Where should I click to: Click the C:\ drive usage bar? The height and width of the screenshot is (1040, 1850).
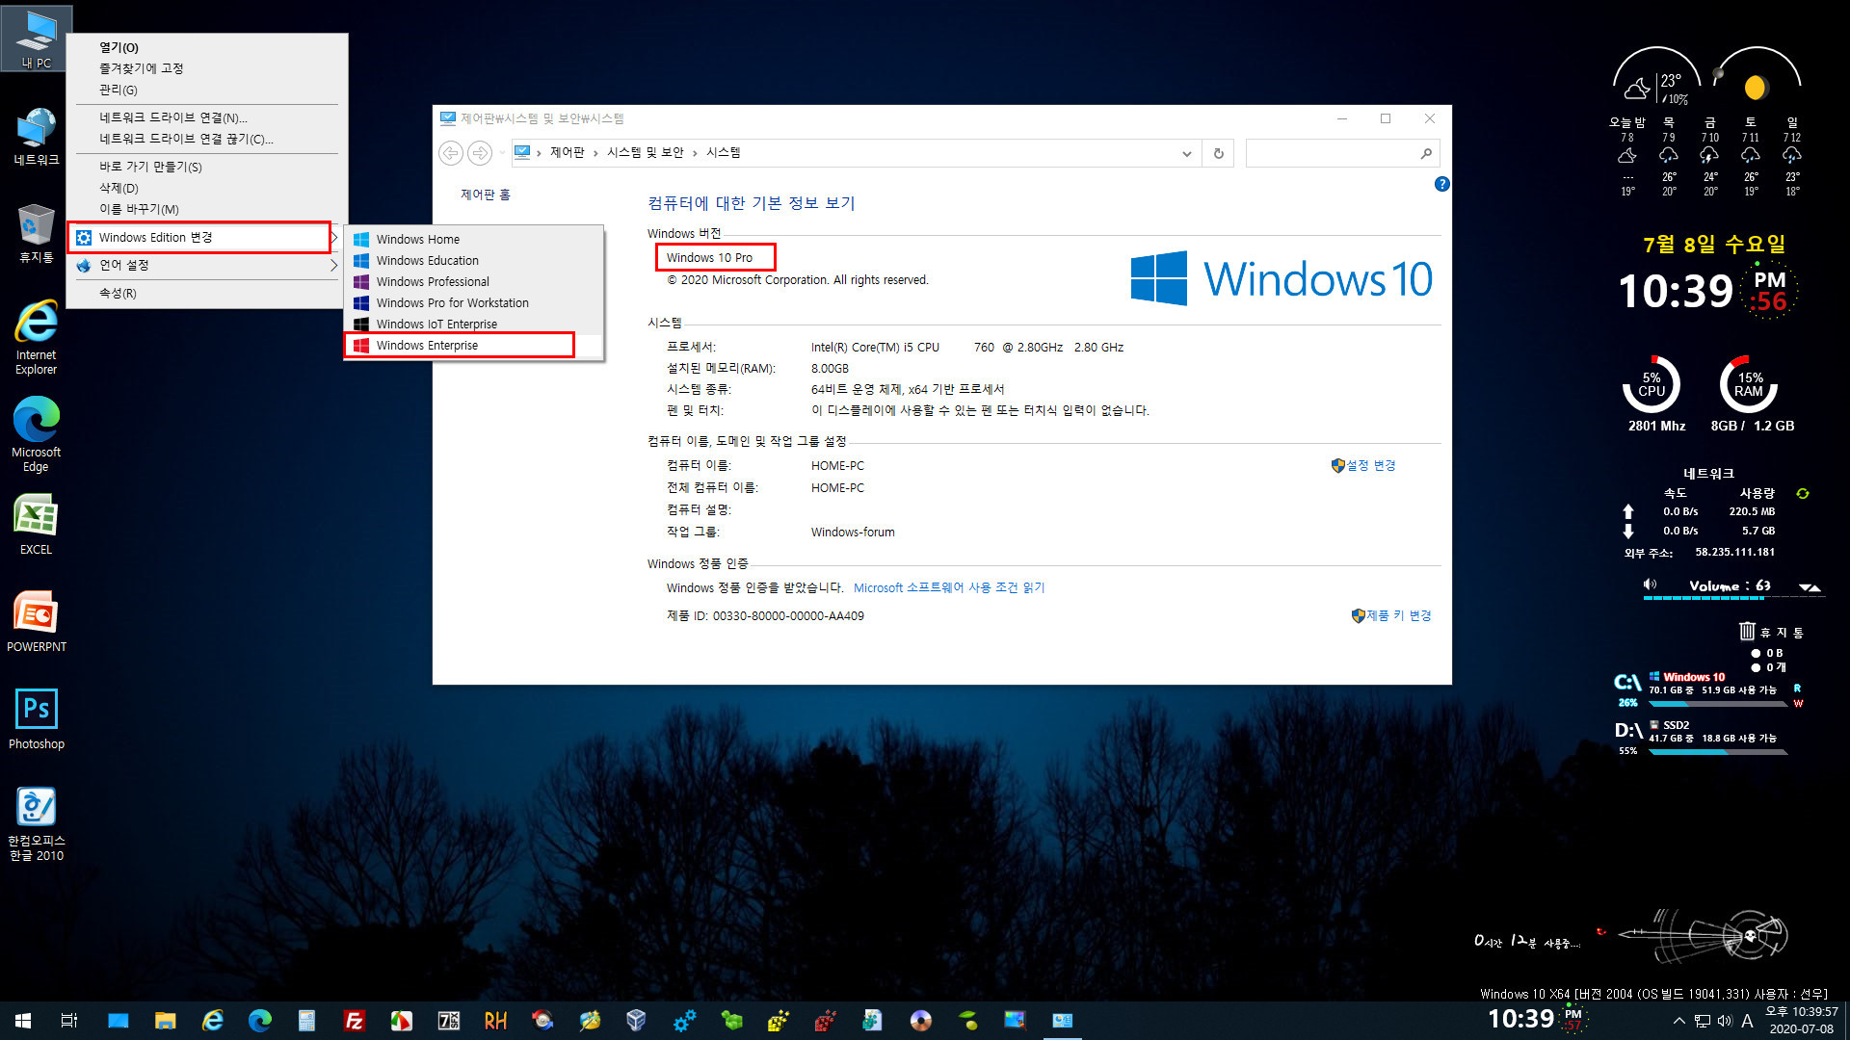click(1718, 704)
